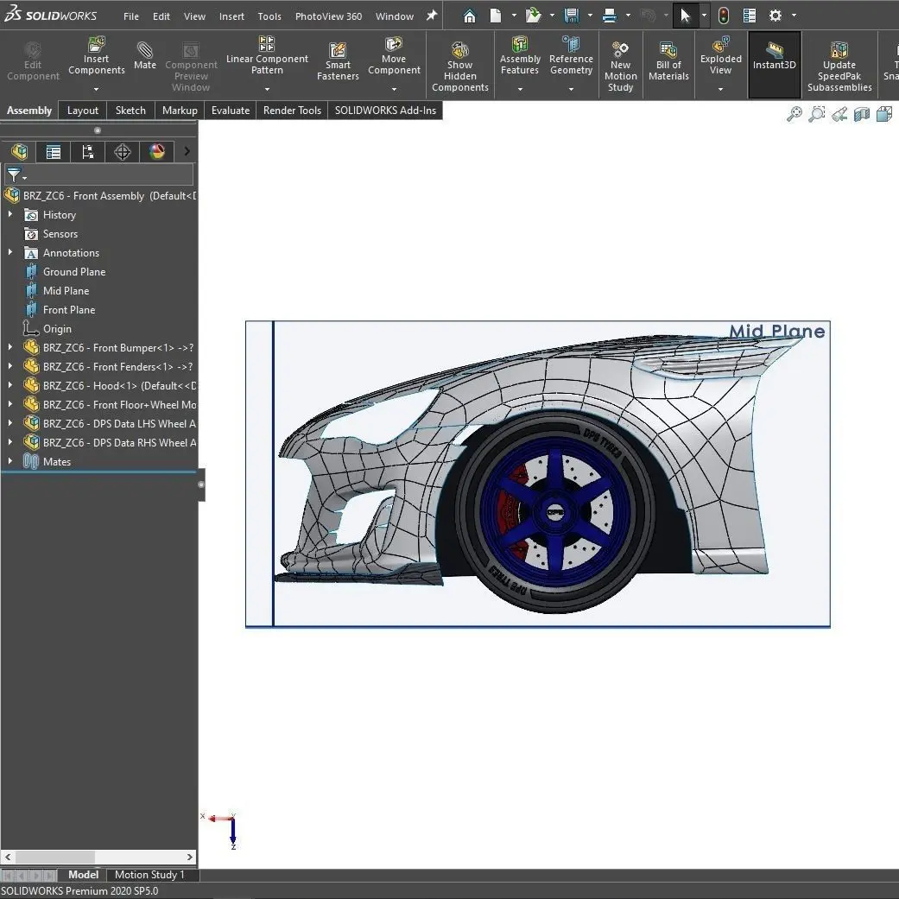Open the PhotoView 360 menu
Image resolution: width=899 pixels, height=899 pixels.
coord(328,16)
